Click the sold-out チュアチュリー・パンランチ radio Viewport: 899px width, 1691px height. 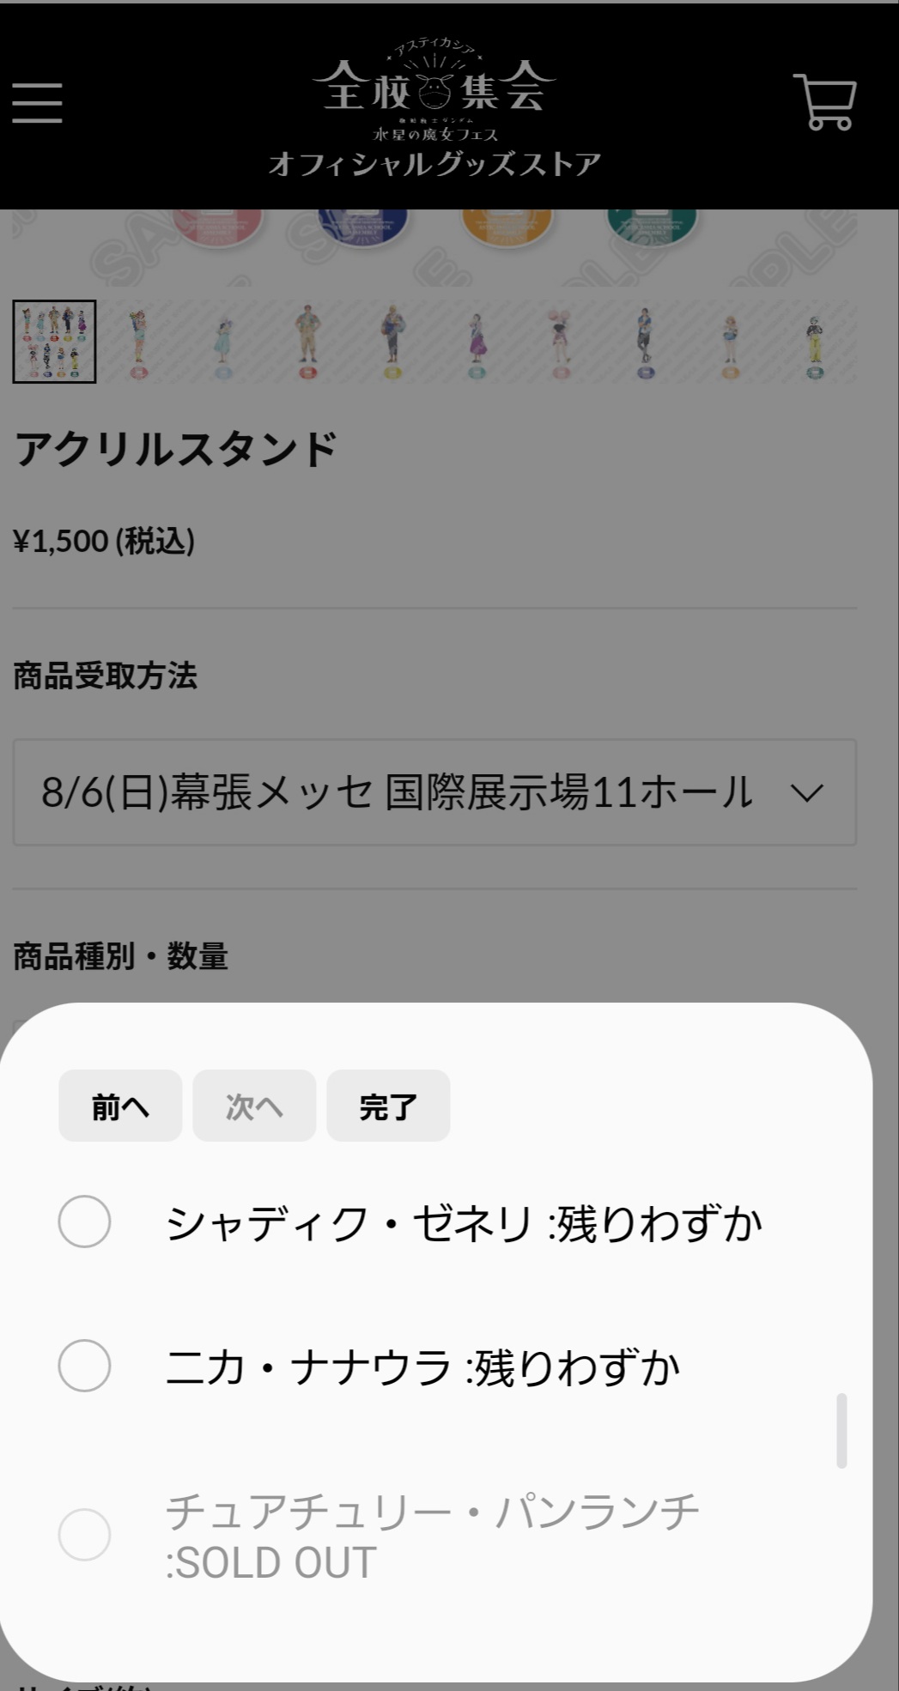pos(84,1535)
